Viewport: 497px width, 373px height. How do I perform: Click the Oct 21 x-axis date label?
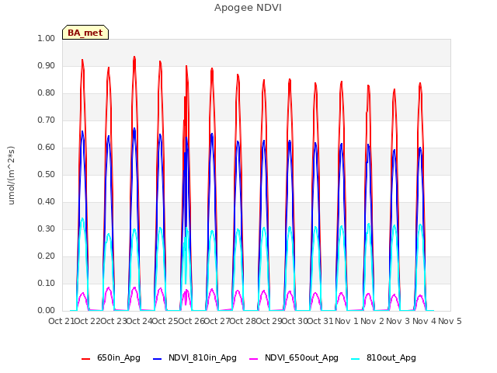[61, 321]
